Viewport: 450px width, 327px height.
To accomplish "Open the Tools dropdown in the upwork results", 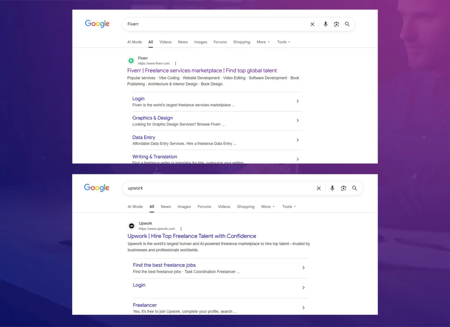I will (289, 207).
